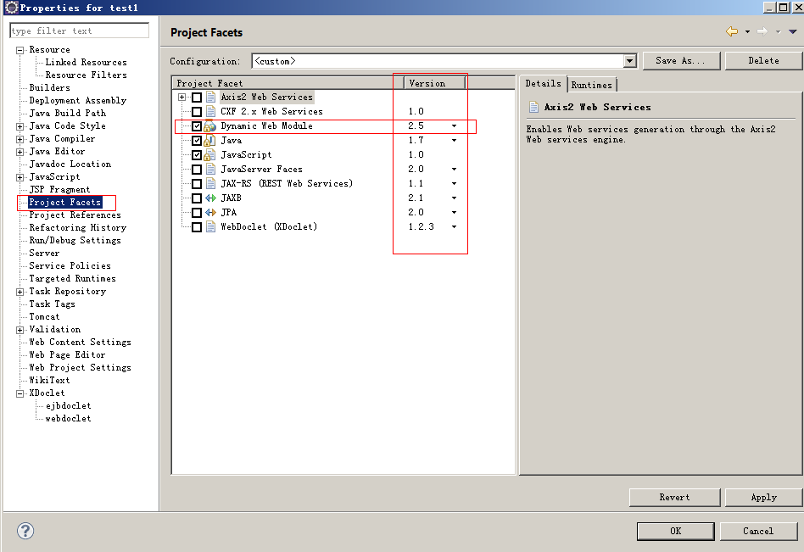Switch to the Runtimes tab
The height and width of the screenshot is (552, 804).
tap(591, 85)
